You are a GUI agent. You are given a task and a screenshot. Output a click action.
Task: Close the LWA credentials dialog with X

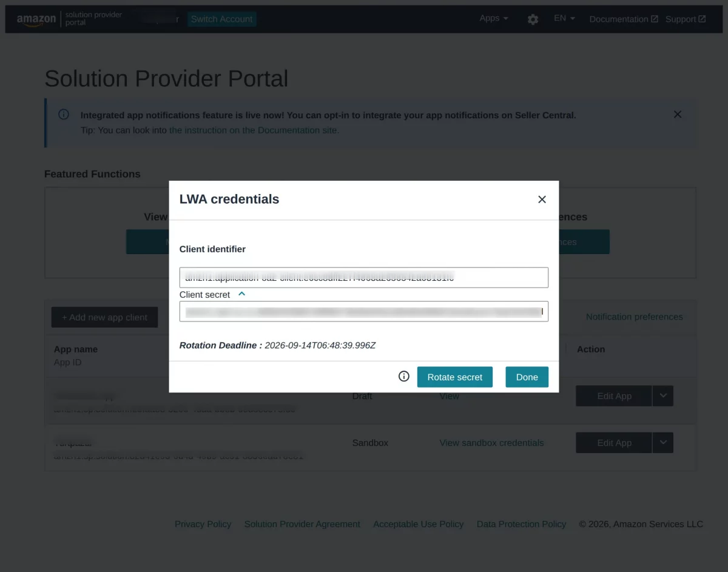pyautogui.click(x=542, y=200)
